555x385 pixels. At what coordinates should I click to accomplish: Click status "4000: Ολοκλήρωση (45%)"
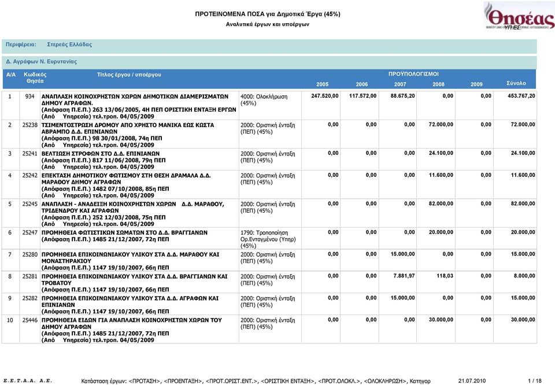tap(264, 100)
